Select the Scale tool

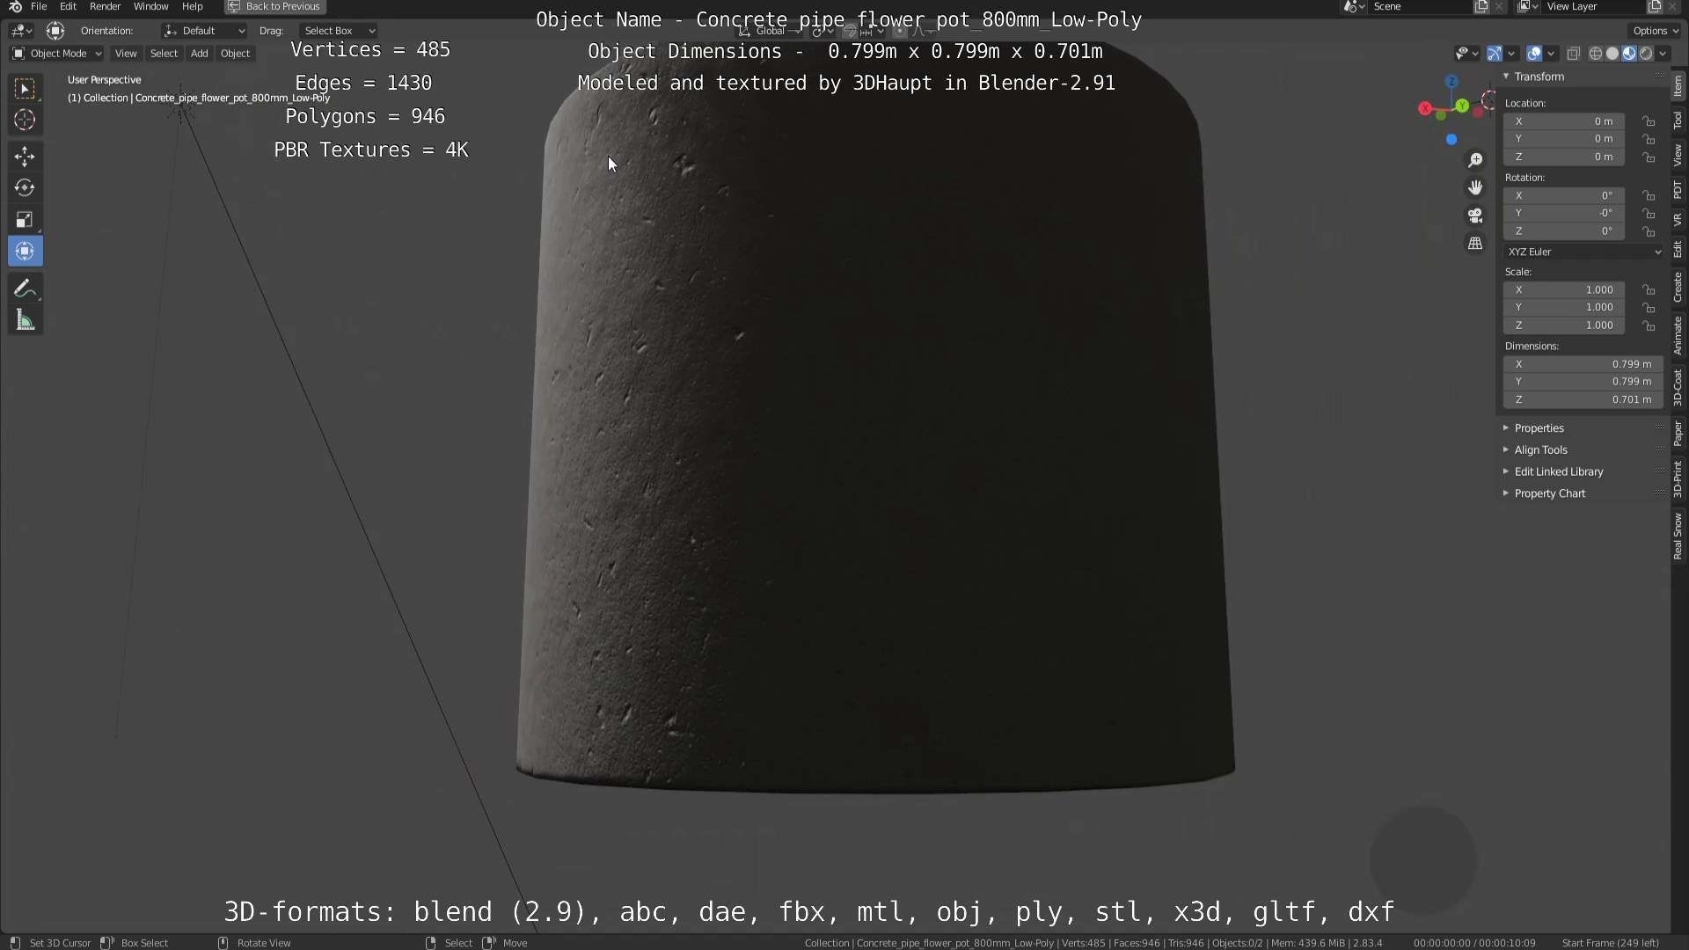(x=25, y=220)
